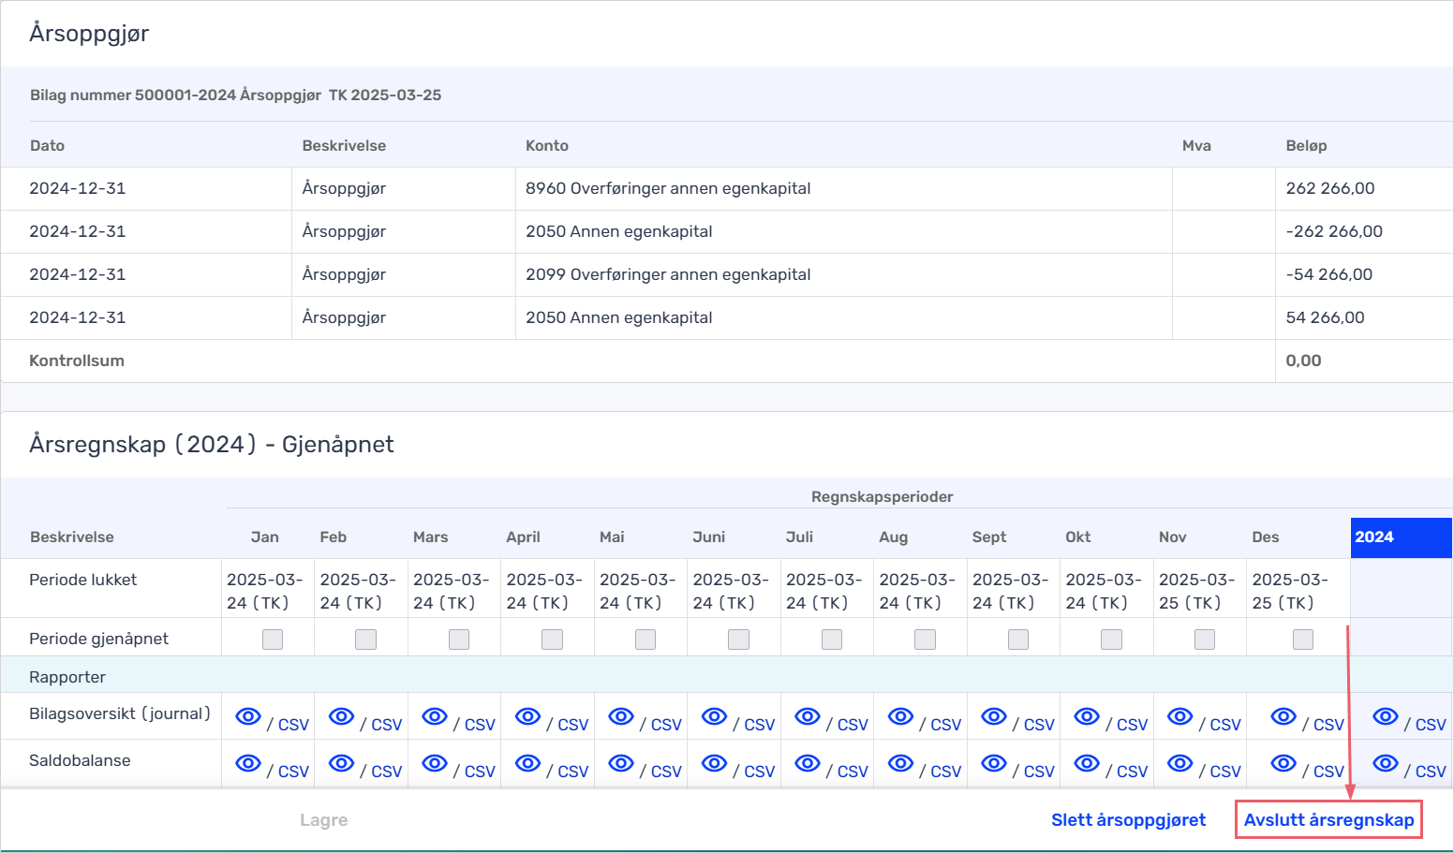View Saldobalanse report for Okt
This screenshot has width=1454, height=853.
click(1087, 763)
